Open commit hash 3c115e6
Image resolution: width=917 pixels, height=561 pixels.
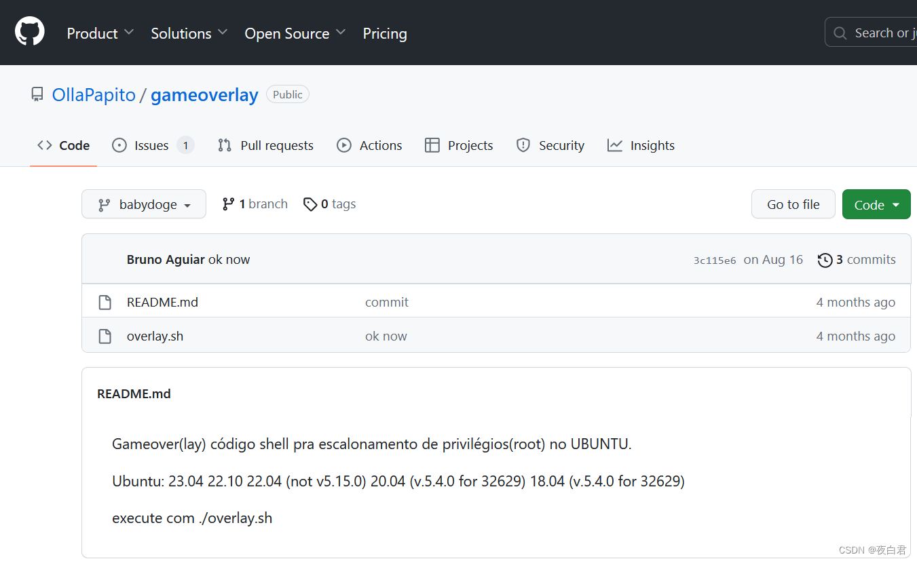[x=715, y=260]
